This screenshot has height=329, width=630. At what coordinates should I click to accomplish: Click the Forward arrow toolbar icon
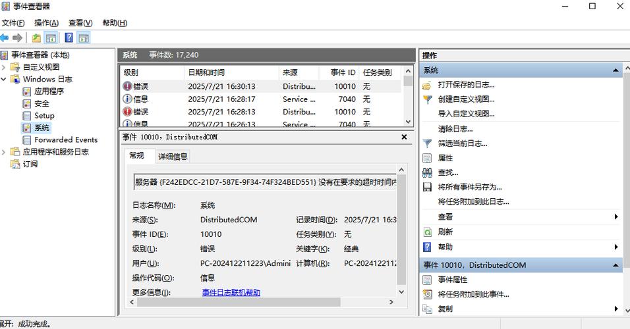17,38
